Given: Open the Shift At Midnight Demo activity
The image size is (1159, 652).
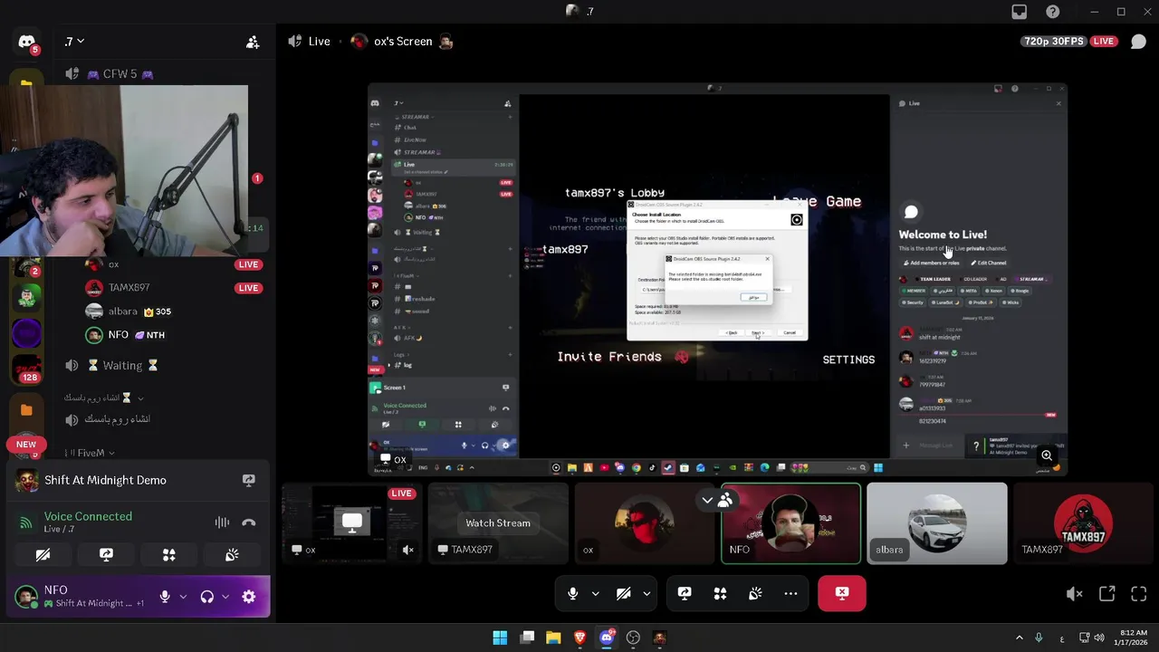Looking at the screenshot, I should (x=105, y=481).
